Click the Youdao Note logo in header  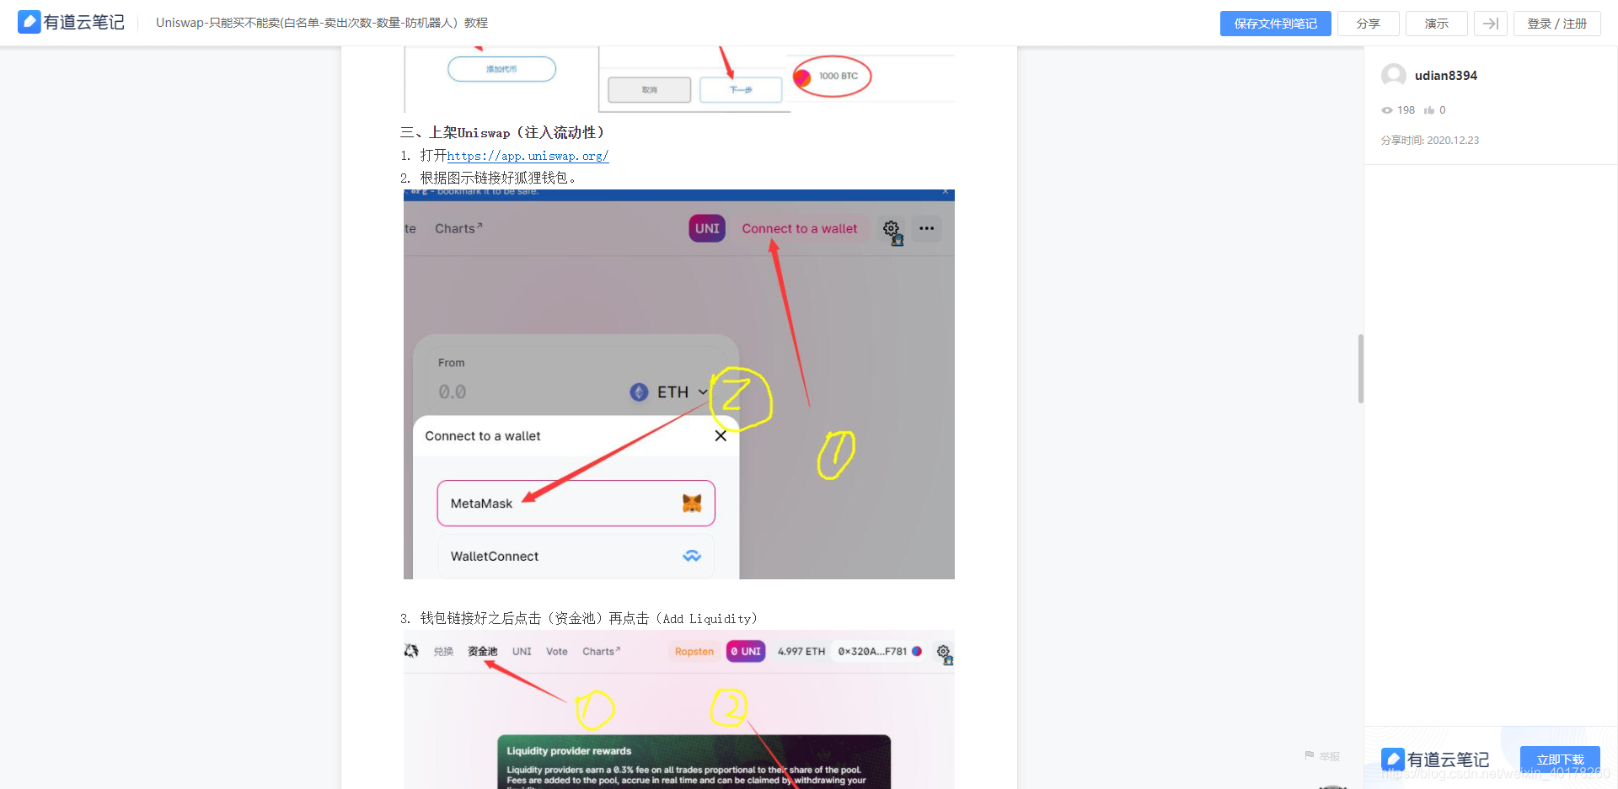pyautogui.click(x=71, y=23)
